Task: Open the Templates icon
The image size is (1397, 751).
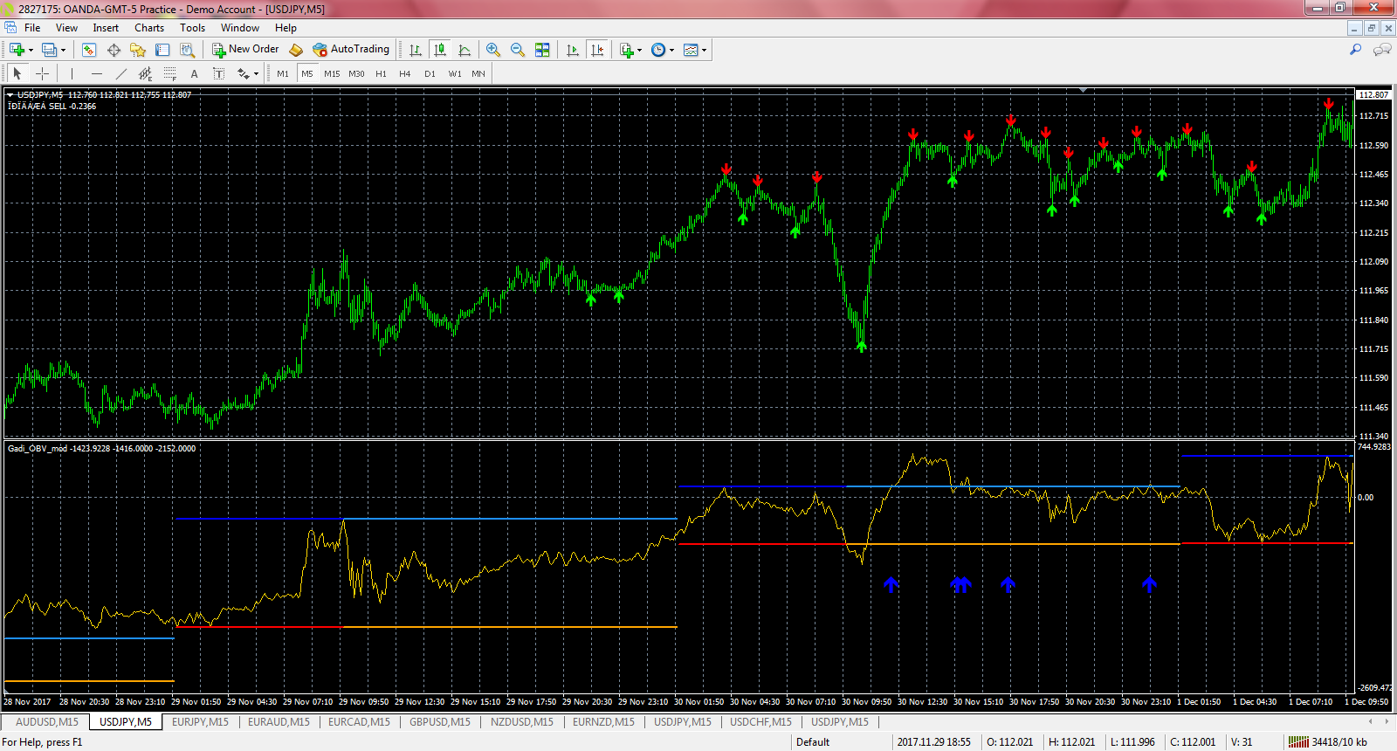Action: 691,50
